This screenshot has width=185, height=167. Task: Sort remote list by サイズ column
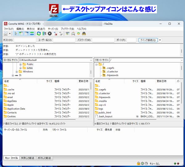[132, 81]
